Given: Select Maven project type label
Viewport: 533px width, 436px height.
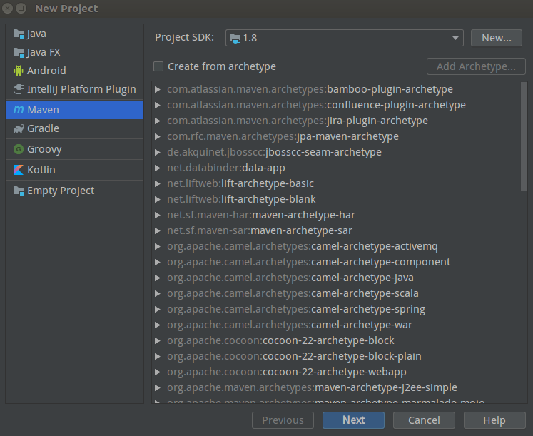Looking at the screenshot, I should click(44, 110).
